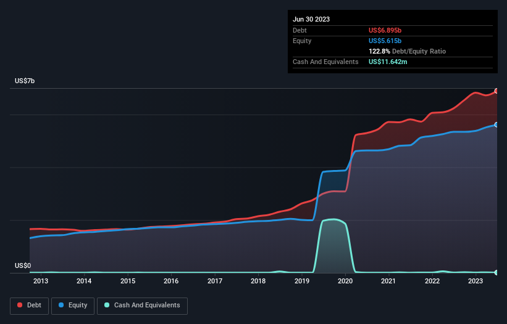The image size is (507, 324).
Task: Click Cash And Equivalents label in tooltip
Action: pyautogui.click(x=325, y=62)
